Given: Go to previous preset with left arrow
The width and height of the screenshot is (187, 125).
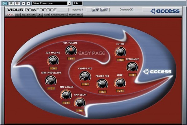Looking at the screenshot, I should tap(24, 3).
